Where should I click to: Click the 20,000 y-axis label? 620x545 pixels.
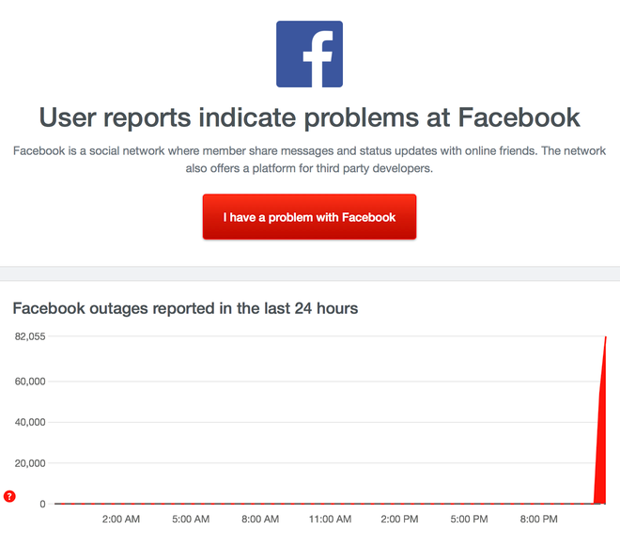[30, 463]
